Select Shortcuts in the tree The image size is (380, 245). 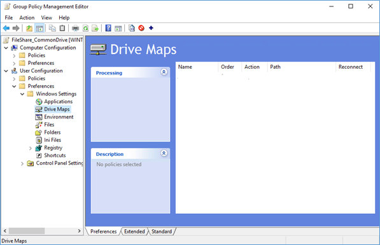point(55,155)
